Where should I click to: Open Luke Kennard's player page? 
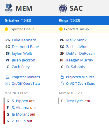pyautogui.click(x=24, y=40)
